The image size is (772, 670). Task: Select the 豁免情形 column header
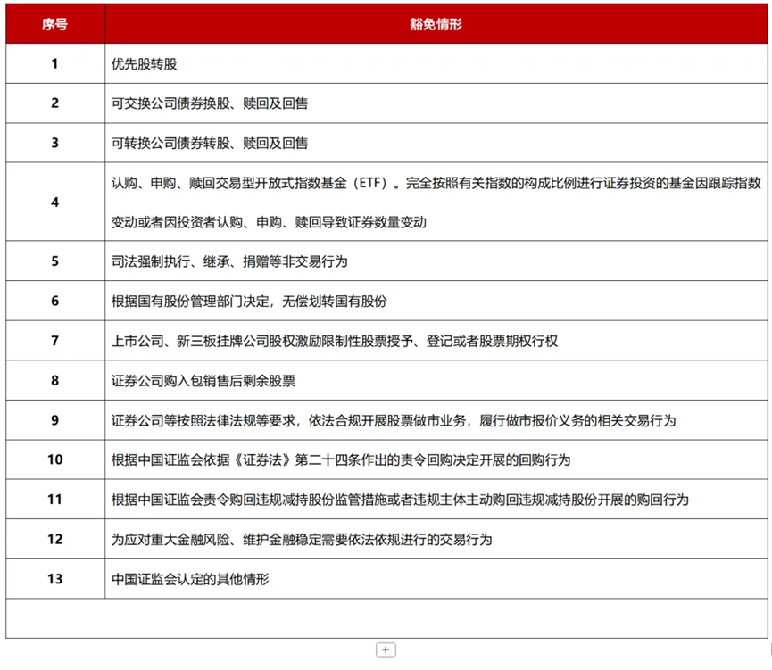436,24
